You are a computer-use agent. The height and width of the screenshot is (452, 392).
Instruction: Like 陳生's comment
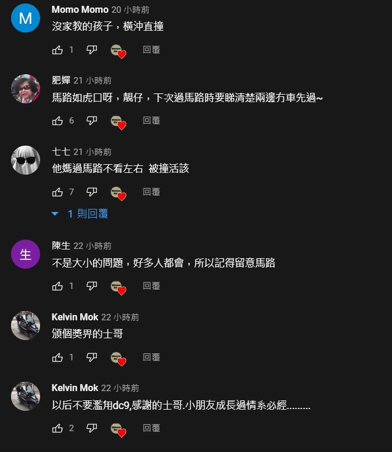[x=57, y=286]
